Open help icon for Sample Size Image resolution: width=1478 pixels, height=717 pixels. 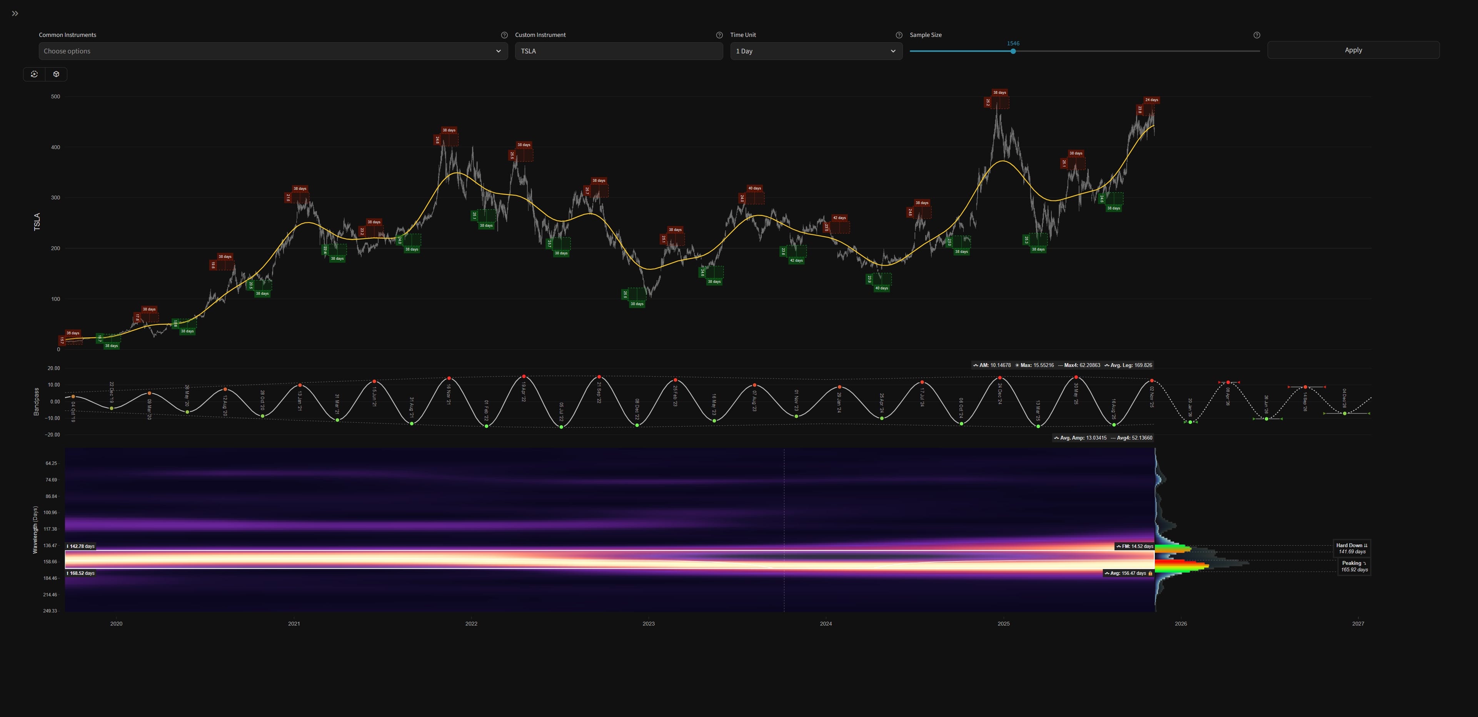pyautogui.click(x=1256, y=35)
